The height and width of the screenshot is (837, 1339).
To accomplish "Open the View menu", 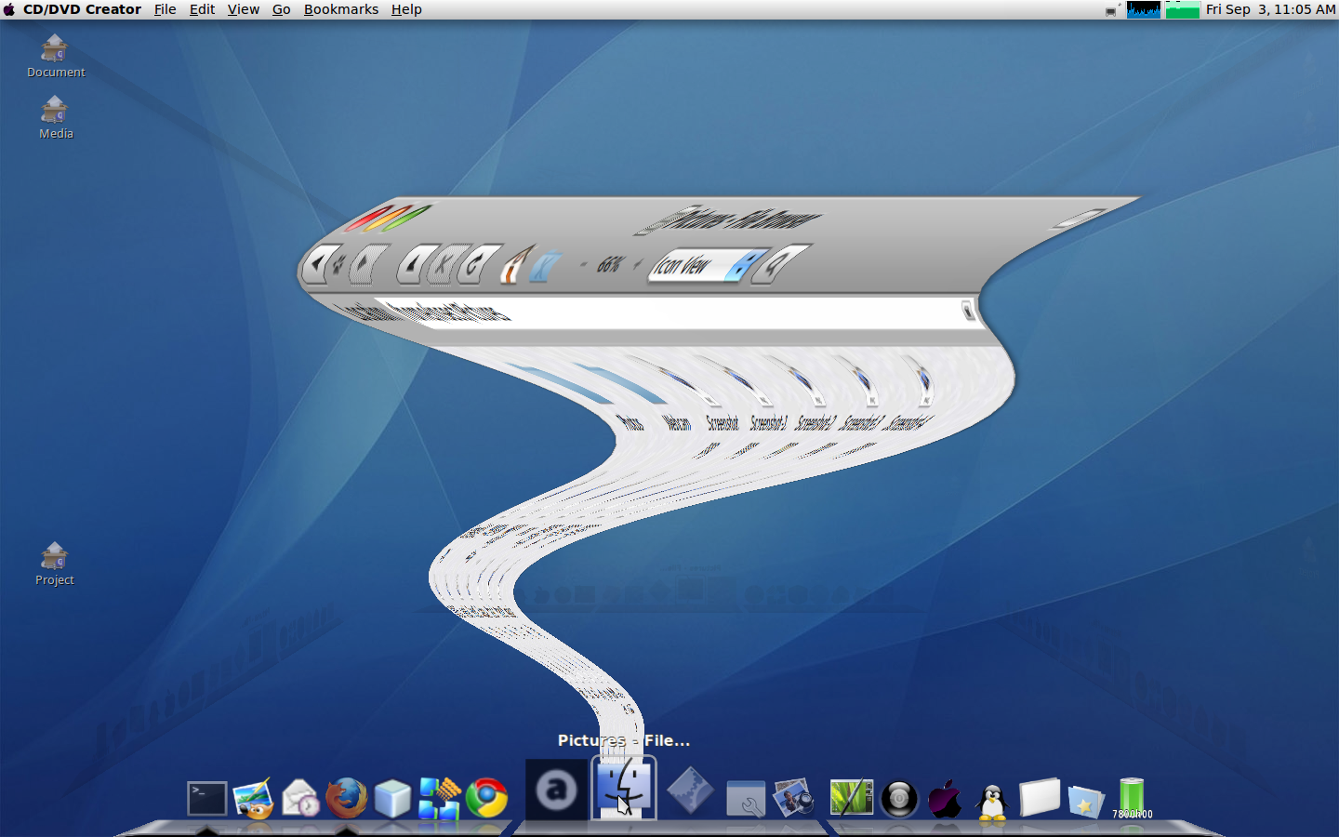I will pos(244,9).
